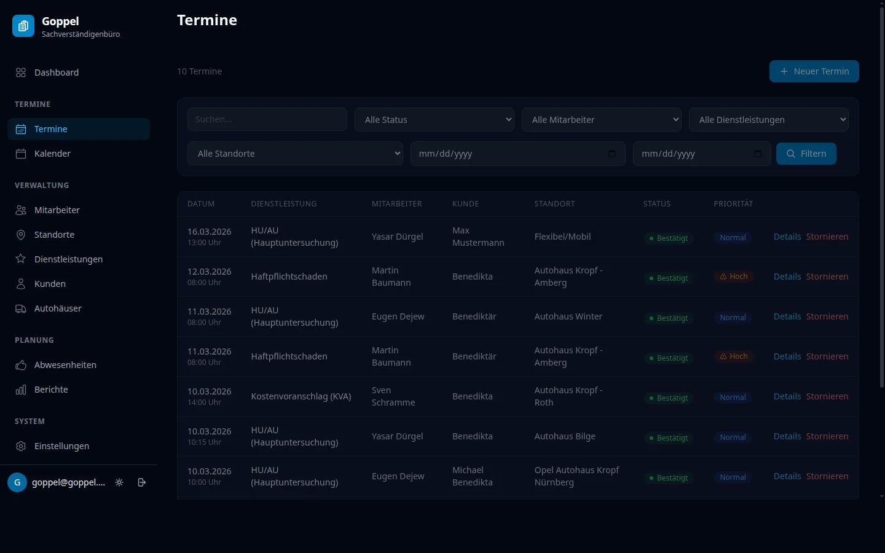Click the Einstellungen gear icon
885x553 pixels.
(21, 446)
